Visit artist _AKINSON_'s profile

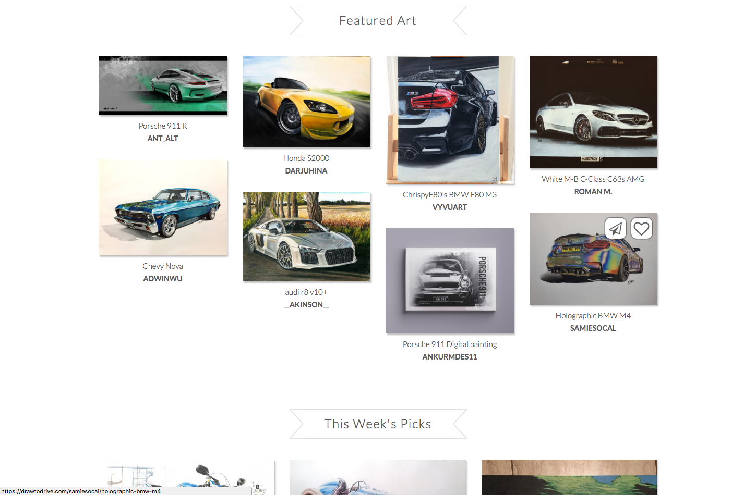tap(306, 305)
